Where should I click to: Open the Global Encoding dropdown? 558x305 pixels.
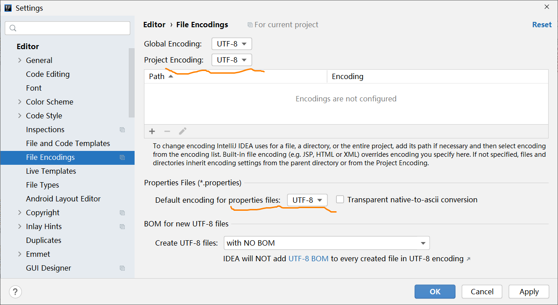(x=232, y=44)
